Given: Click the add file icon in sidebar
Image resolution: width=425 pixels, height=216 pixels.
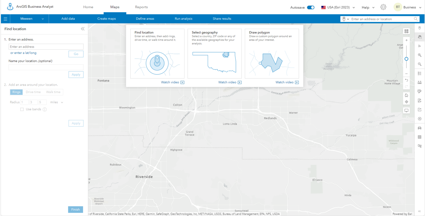Looking at the screenshot, I should click(420, 100).
